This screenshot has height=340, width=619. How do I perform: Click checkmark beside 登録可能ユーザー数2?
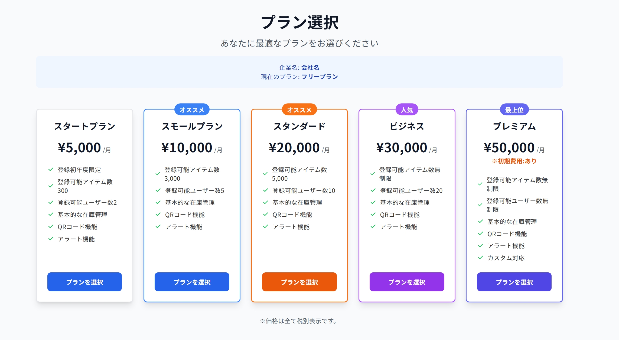coord(51,202)
